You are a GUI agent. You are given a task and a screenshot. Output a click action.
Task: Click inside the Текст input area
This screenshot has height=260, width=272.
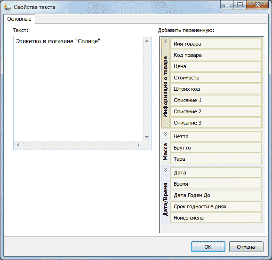point(79,89)
